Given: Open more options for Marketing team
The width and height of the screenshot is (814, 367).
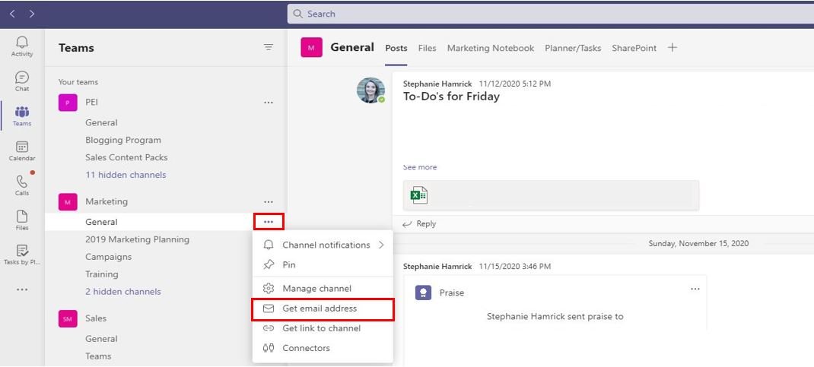Looking at the screenshot, I should [269, 201].
